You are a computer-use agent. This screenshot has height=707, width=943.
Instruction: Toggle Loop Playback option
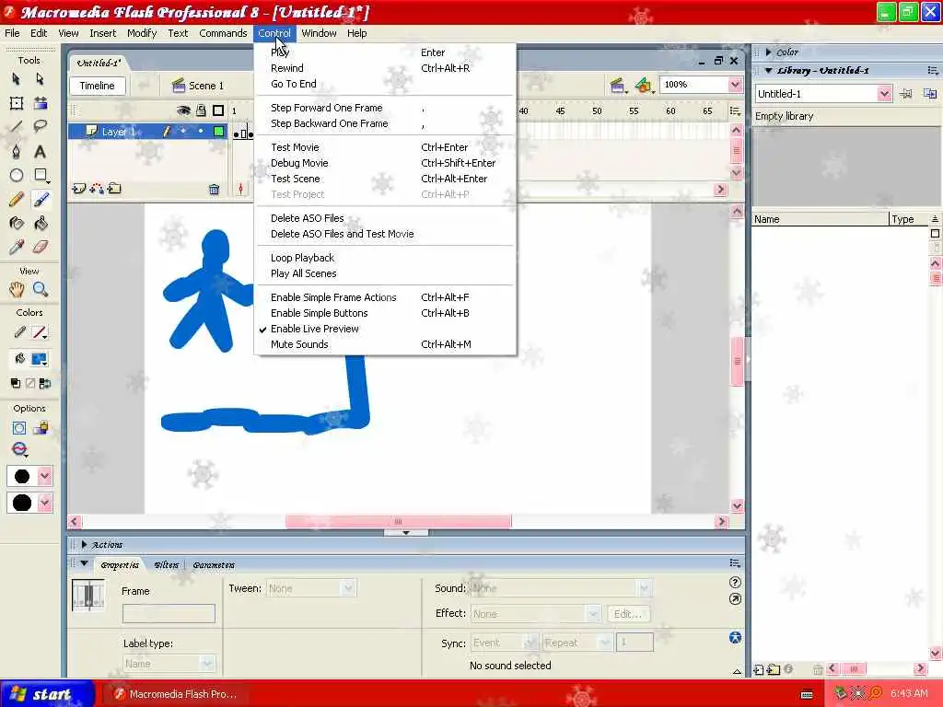302,258
